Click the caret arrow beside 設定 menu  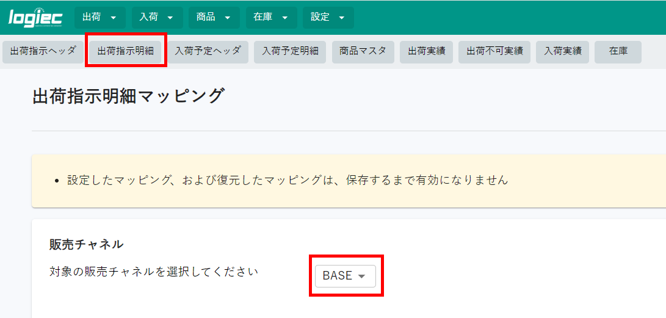[341, 18]
